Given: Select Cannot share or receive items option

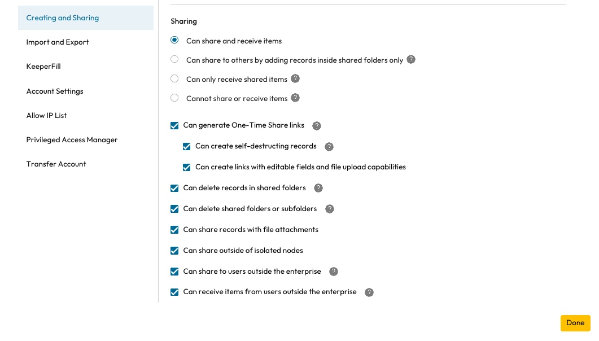Looking at the screenshot, I should pyautogui.click(x=174, y=98).
